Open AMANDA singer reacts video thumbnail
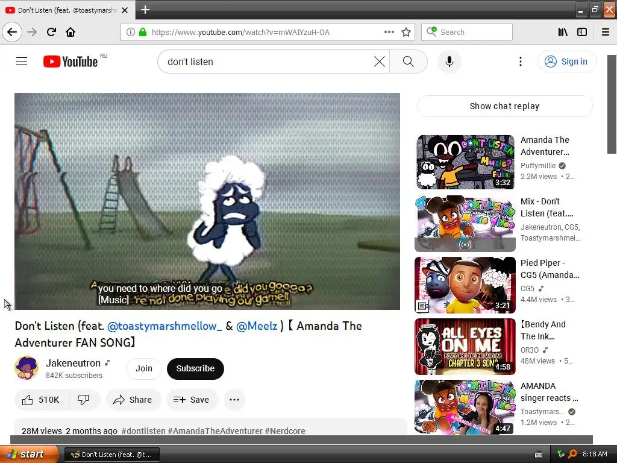Viewport: 617px width, 463px height. [x=465, y=407]
